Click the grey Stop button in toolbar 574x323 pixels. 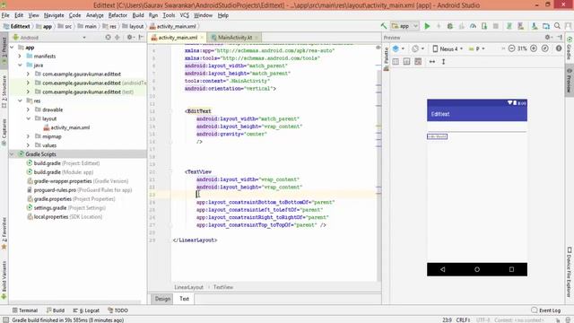pyautogui.click(x=496, y=26)
